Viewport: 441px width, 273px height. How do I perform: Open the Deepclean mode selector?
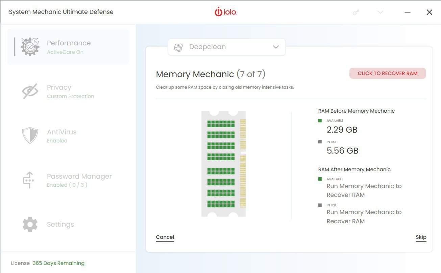click(x=226, y=47)
